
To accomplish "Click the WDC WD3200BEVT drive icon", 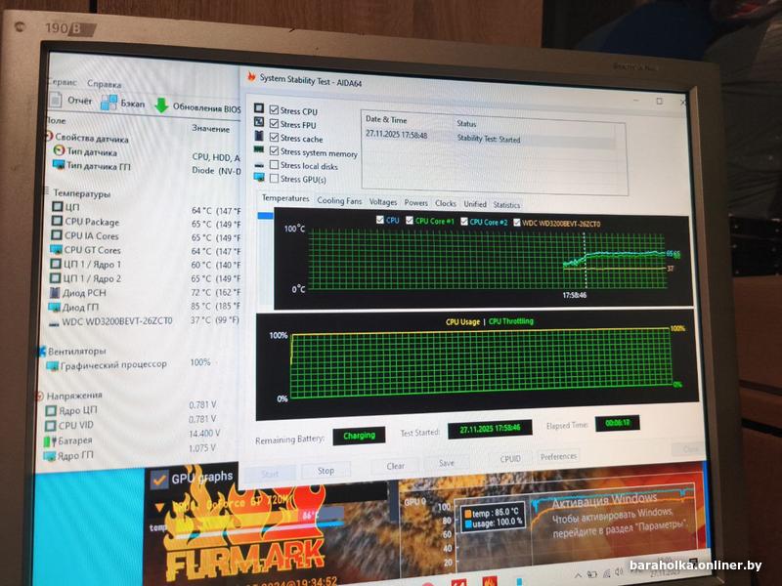I will 54,323.
